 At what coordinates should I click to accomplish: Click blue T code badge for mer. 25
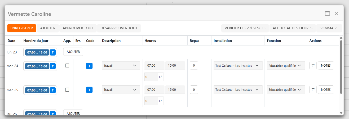89,90
